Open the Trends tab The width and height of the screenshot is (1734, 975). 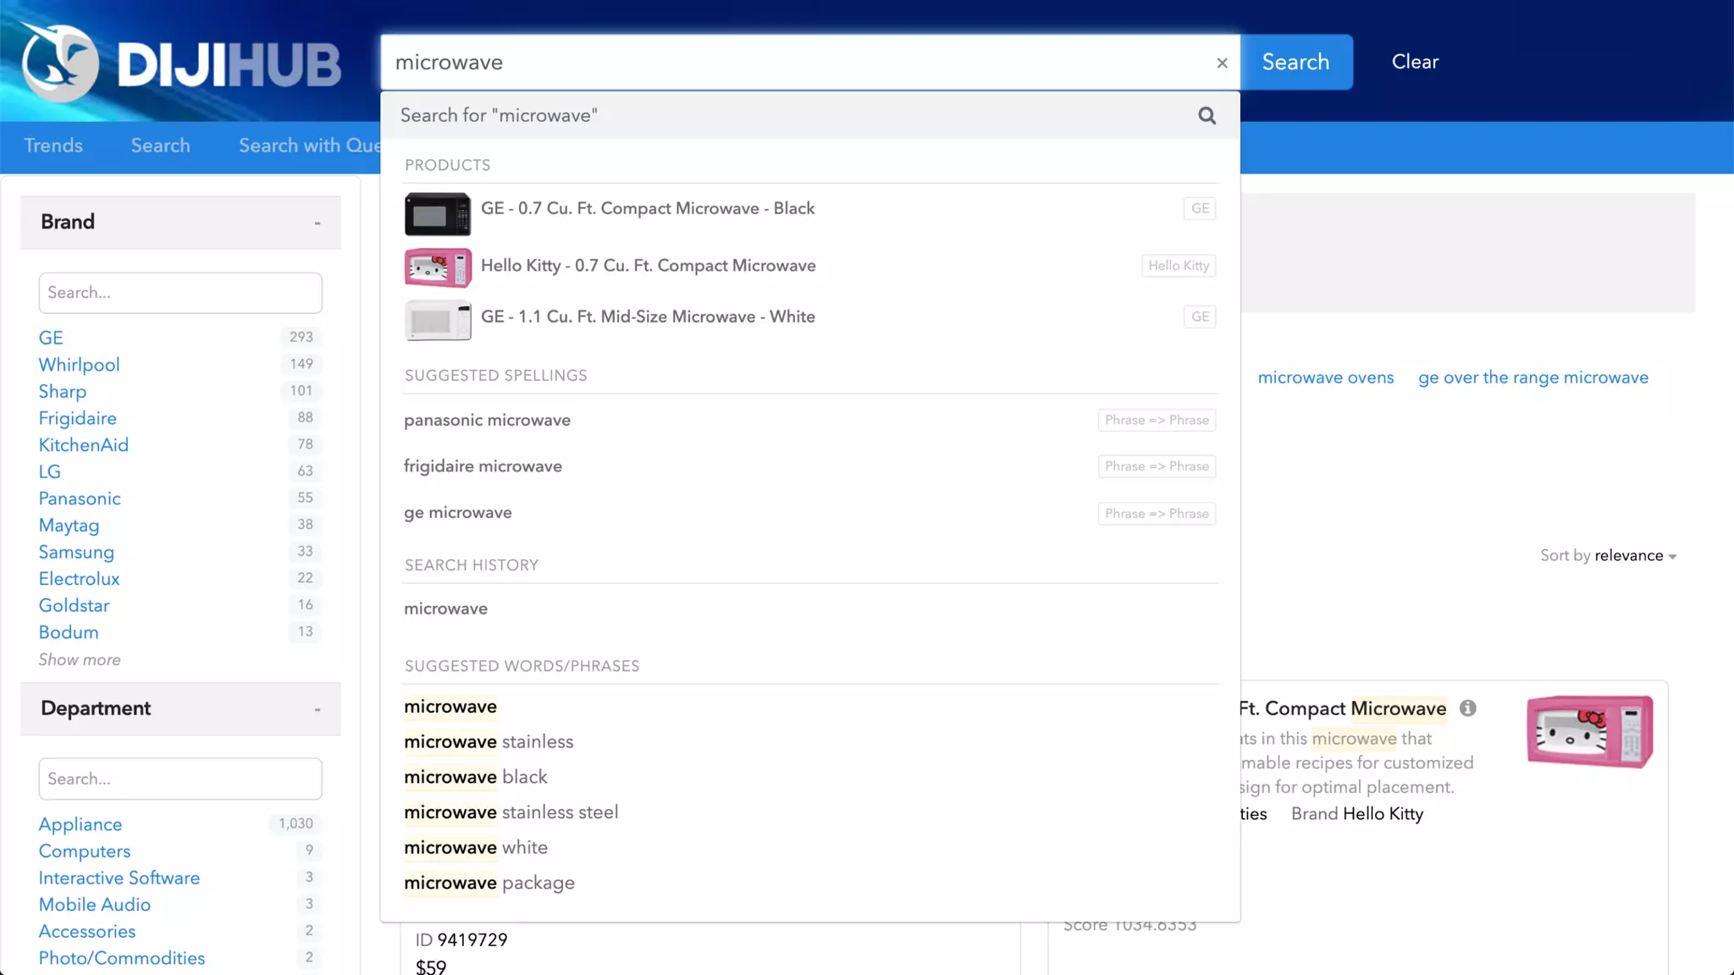(53, 146)
